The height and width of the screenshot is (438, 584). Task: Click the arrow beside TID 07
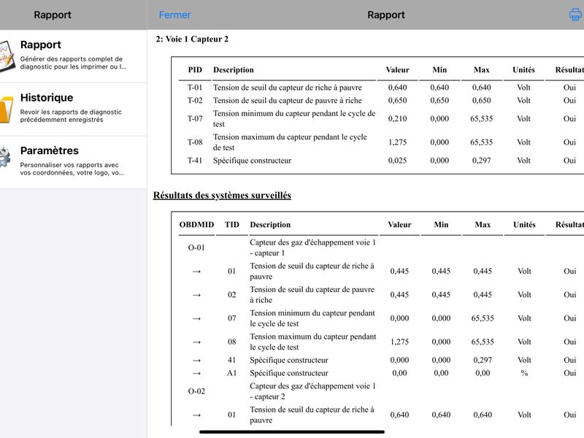tap(196, 318)
